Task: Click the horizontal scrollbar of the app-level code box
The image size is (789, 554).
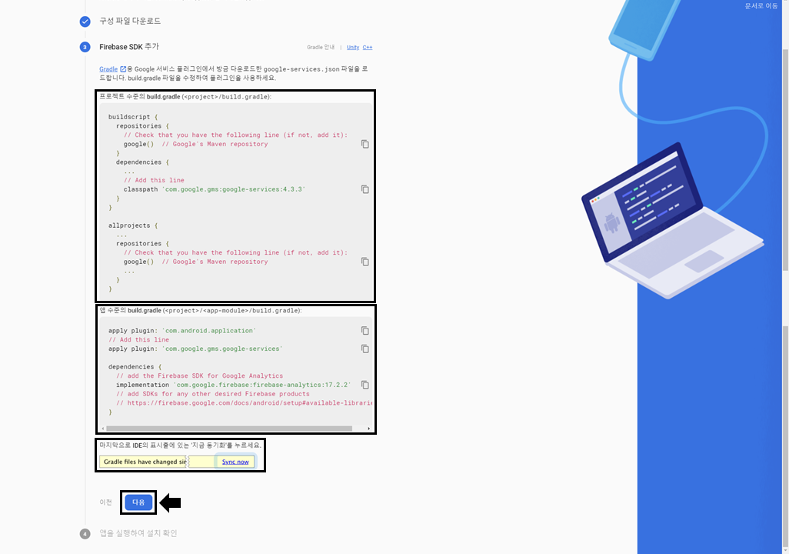Action: (229, 429)
